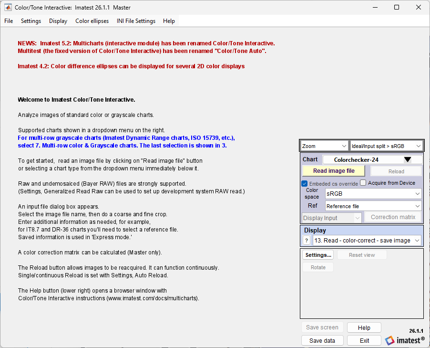Click the 'Chart' label in the panel

click(310, 159)
